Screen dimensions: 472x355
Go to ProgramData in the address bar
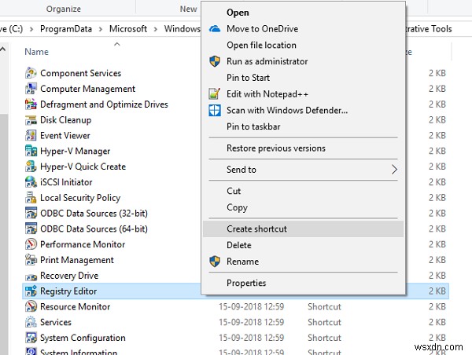[x=66, y=29]
